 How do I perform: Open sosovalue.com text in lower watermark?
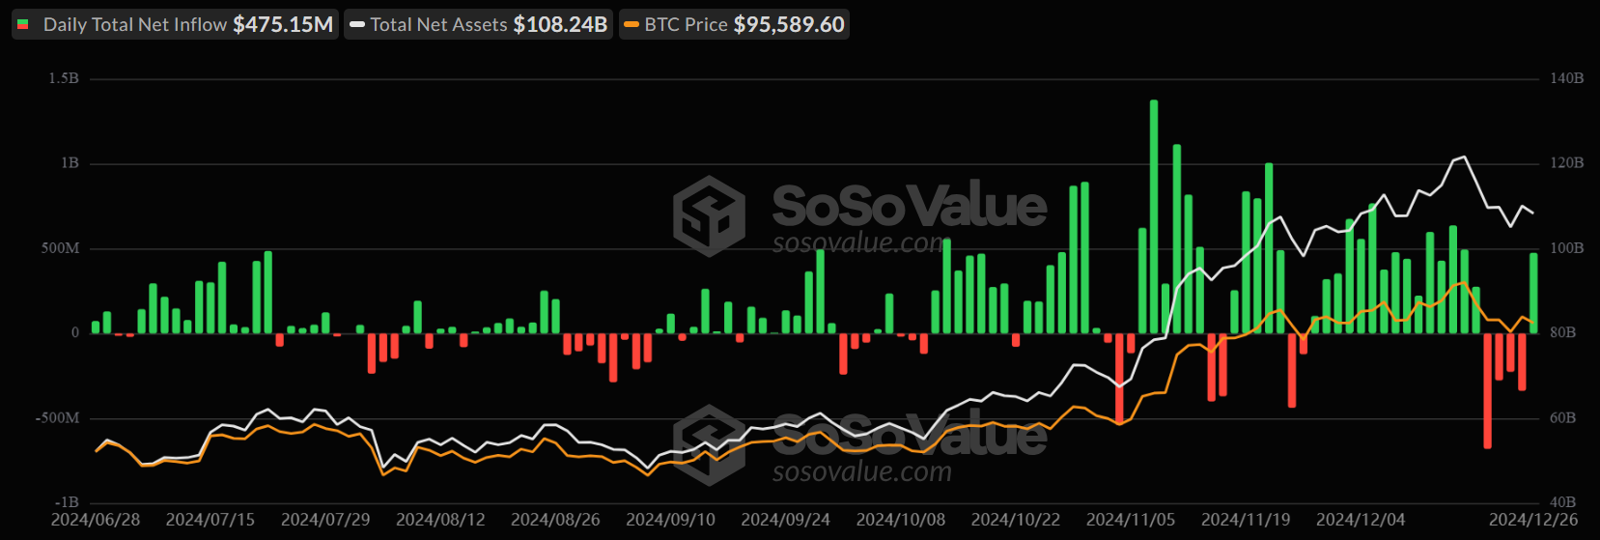tap(861, 471)
